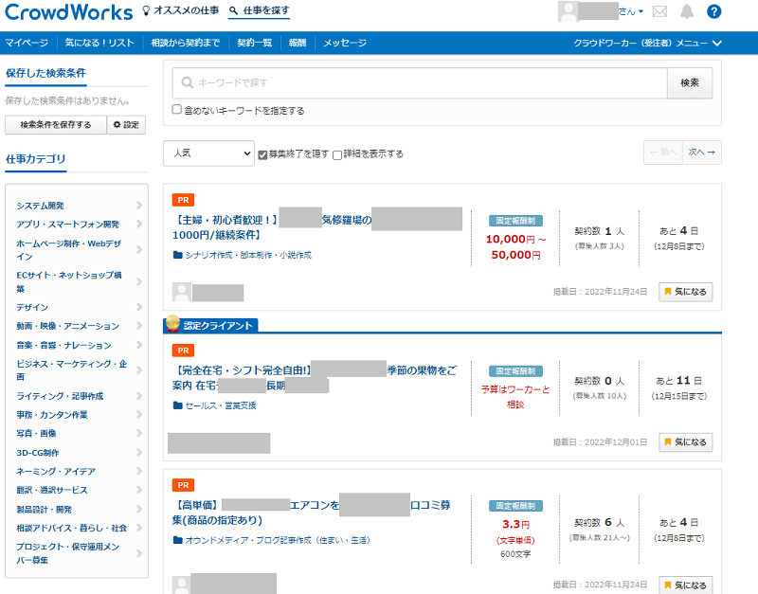Bookmark the 完全在宅 job with 気になる
758x594 pixels.
(685, 442)
